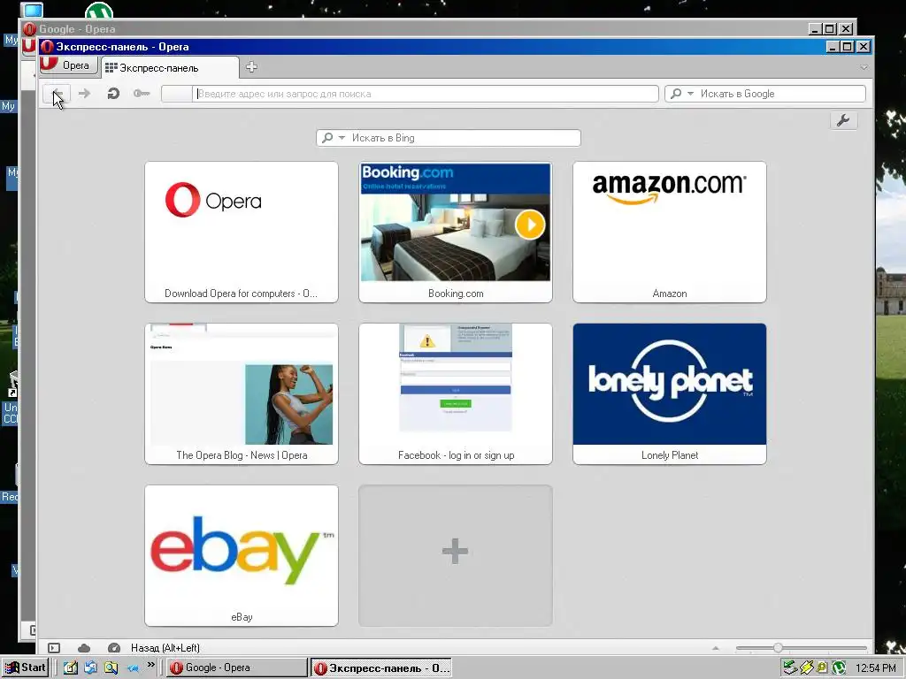Click the Windows Start button
This screenshot has width=906, height=679.
(24, 668)
